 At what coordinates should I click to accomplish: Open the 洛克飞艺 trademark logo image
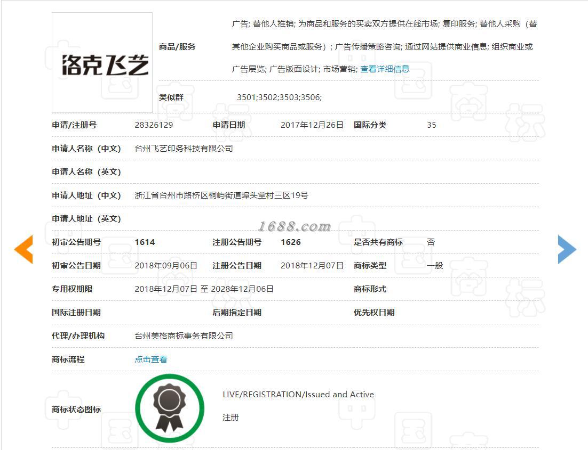[x=102, y=62]
